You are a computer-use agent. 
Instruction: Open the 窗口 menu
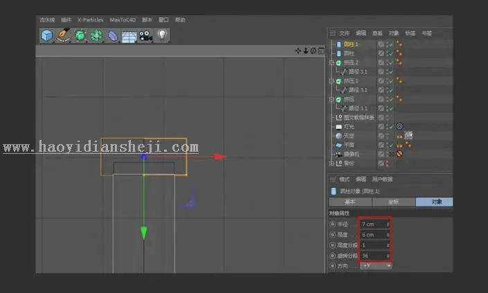(163, 20)
